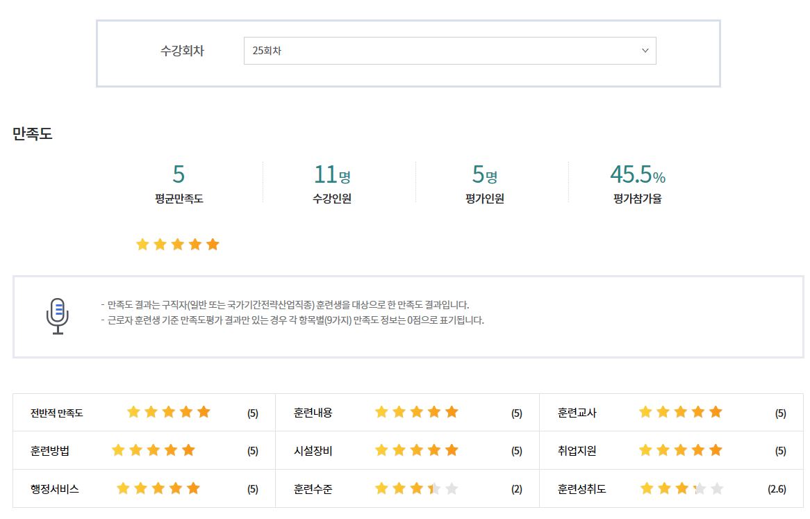Click the 훈련방법 star rating
Viewport: 810px width, 519px height.
154,450
